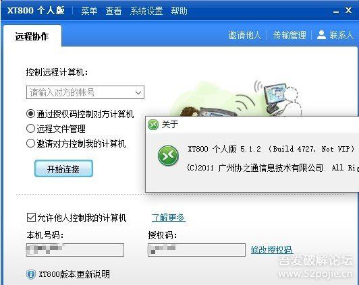The width and height of the screenshot is (359, 285).
Task: Switch to the 远程协作 tab
Action: (x=32, y=36)
